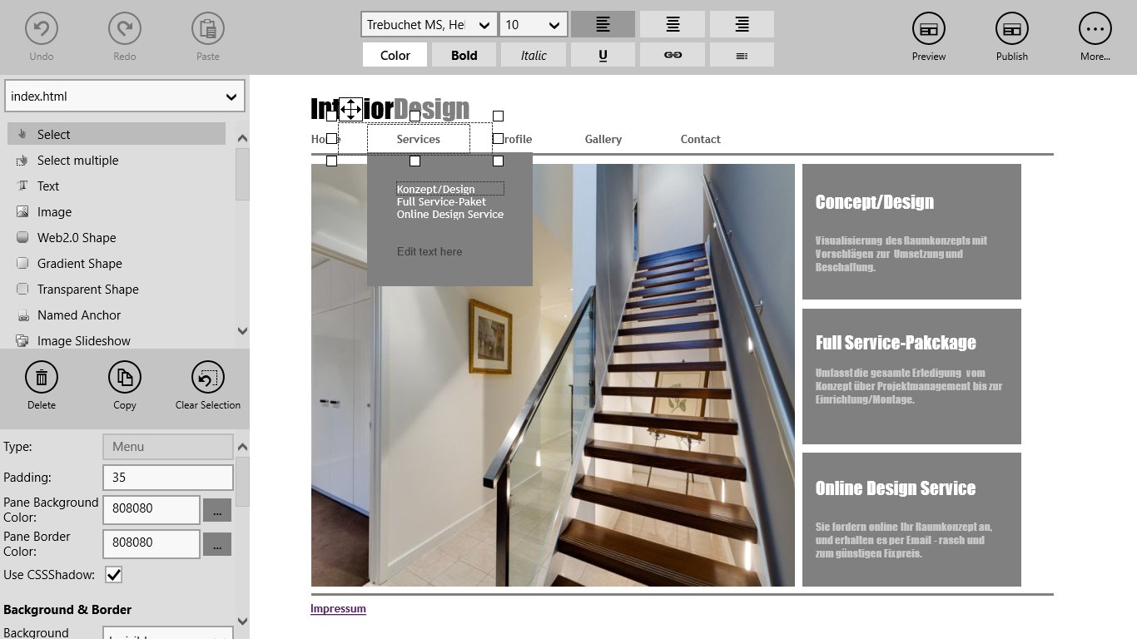Toggle the Use CSSShadow checkbox
This screenshot has width=1137, height=639.
114,575
